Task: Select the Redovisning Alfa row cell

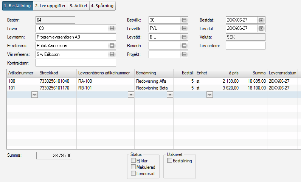Action: coord(153,81)
